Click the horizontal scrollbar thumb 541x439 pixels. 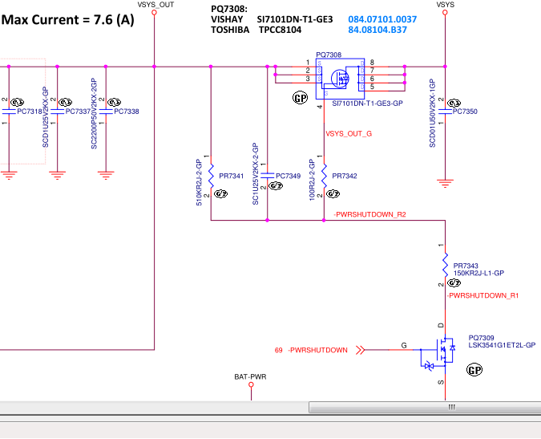point(451,408)
